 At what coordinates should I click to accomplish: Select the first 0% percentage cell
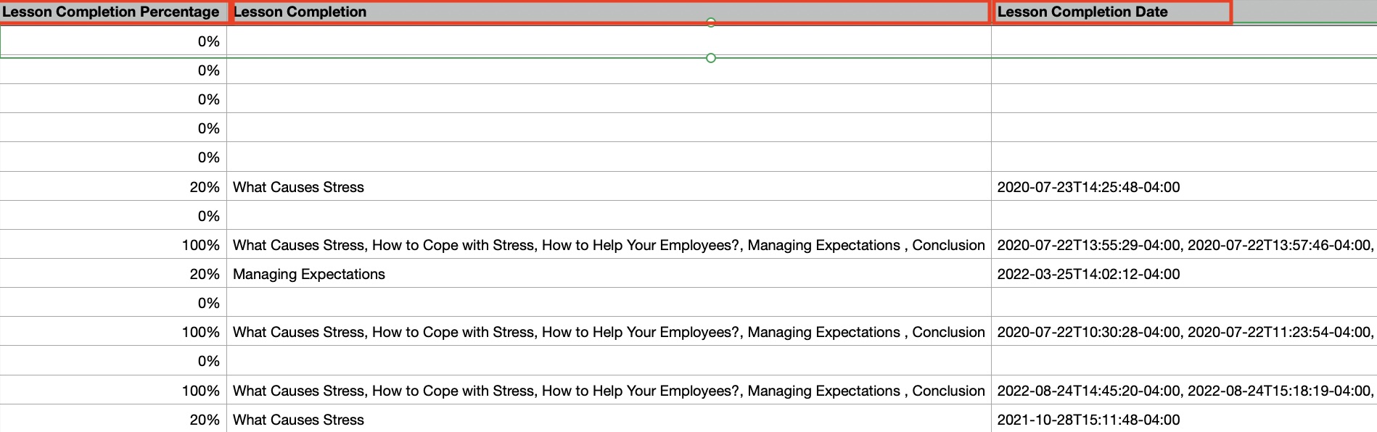113,41
